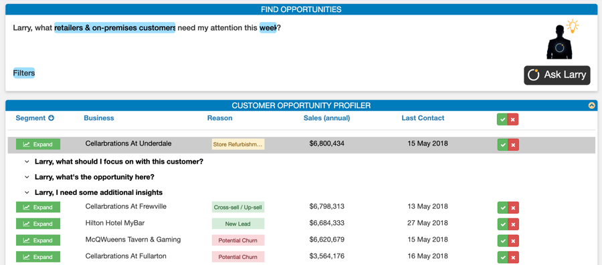Accept Cellarbrations At Underdale with green check
Image resolution: width=602 pixels, height=265 pixels.
click(x=502, y=144)
